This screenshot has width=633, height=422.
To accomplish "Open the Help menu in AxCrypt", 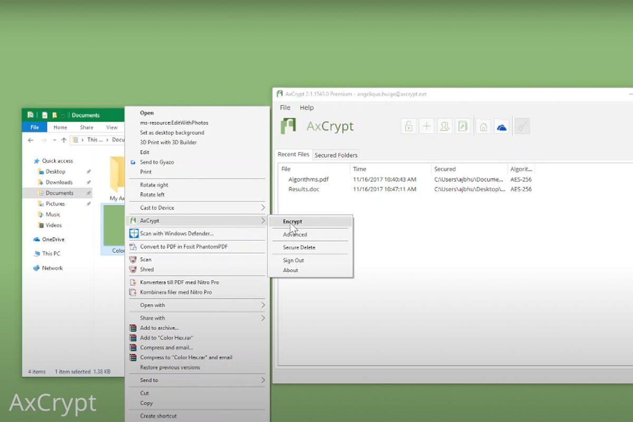I will (x=306, y=107).
